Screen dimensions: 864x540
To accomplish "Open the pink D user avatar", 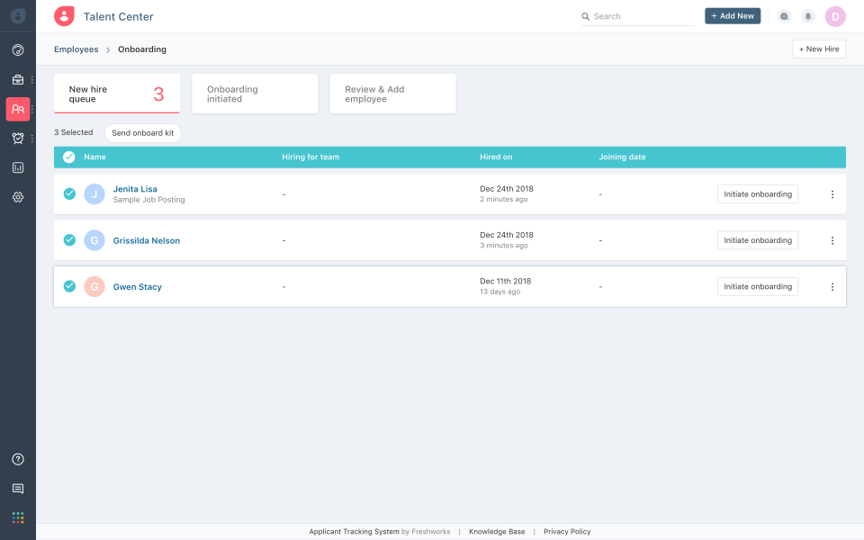I will (x=835, y=16).
